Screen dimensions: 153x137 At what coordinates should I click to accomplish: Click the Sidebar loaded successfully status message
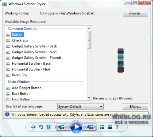pyautogui.click(x=68, y=114)
